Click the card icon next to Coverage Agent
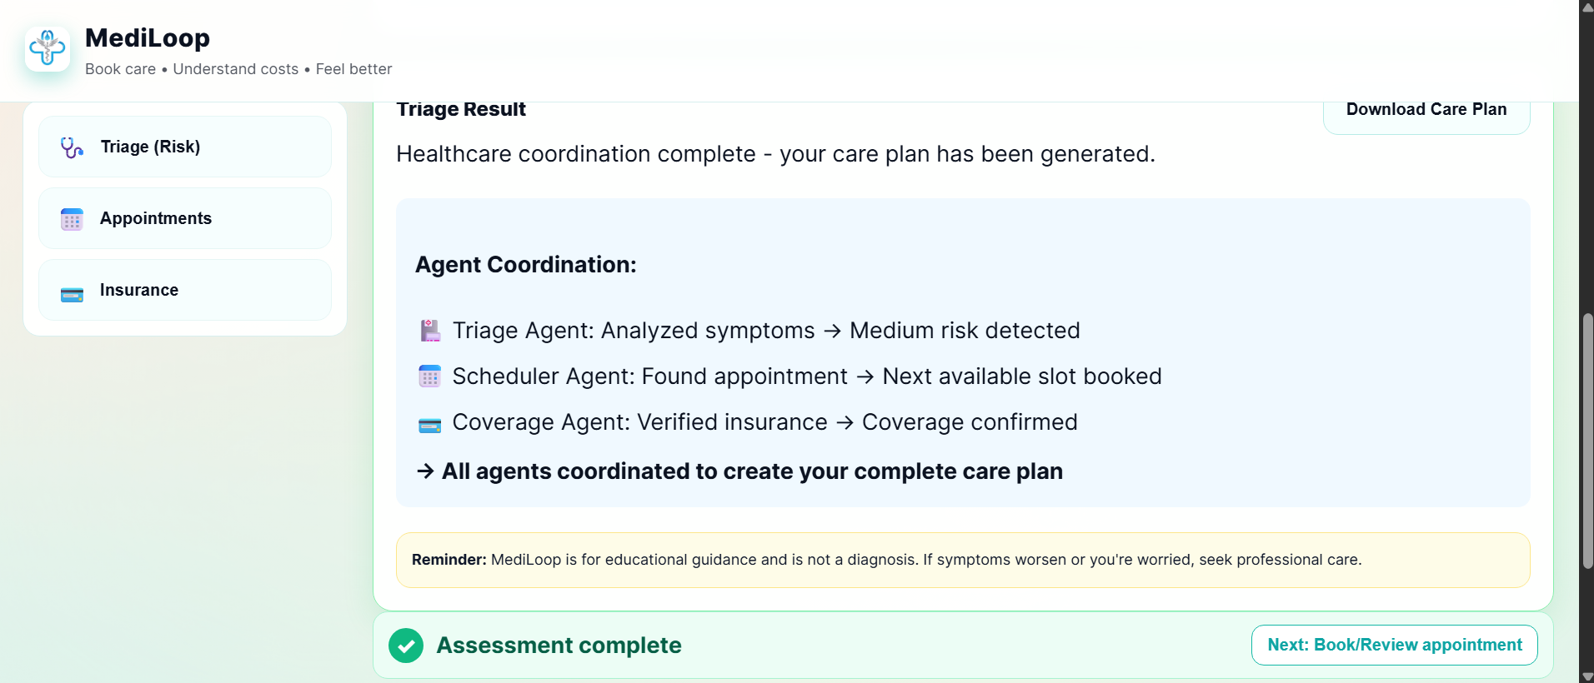Image resolution: width=1594 pixels, height=683 pixels. (429, 426)
